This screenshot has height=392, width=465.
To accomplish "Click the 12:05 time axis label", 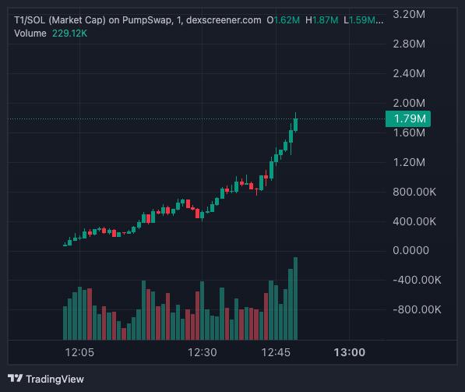I will [x=79, y=352].
